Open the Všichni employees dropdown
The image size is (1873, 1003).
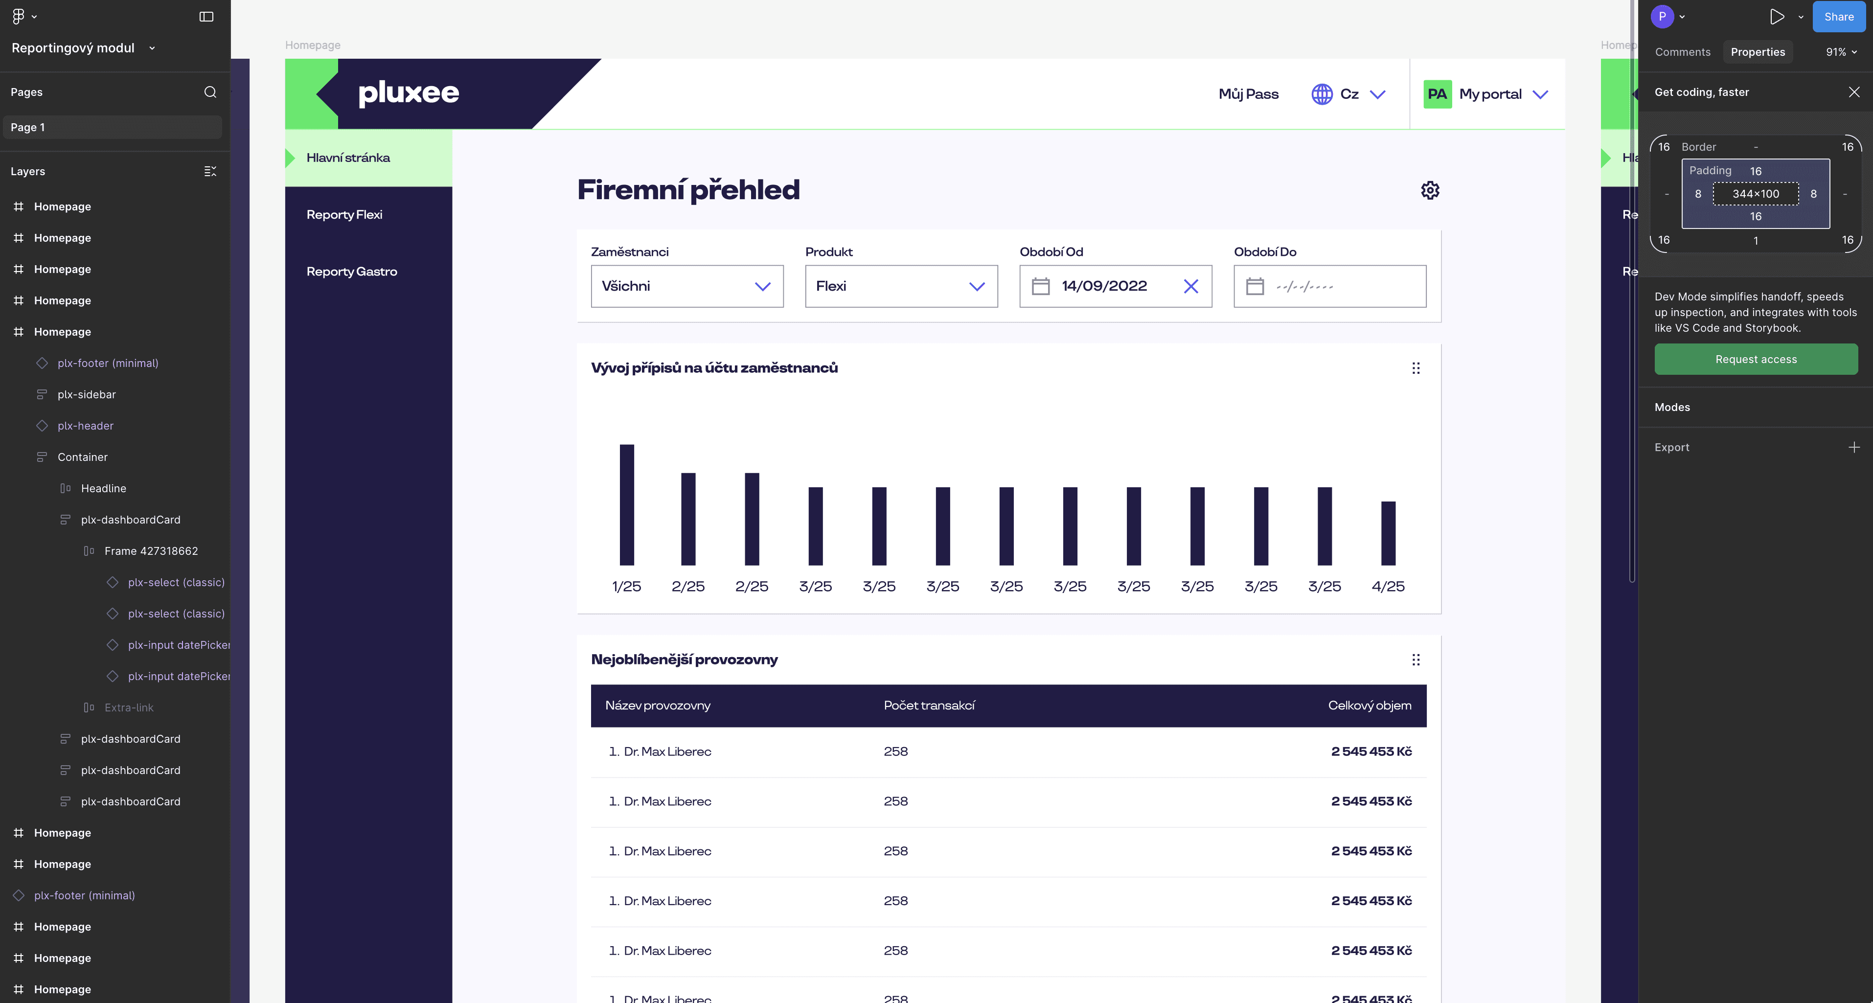(686, 286)
